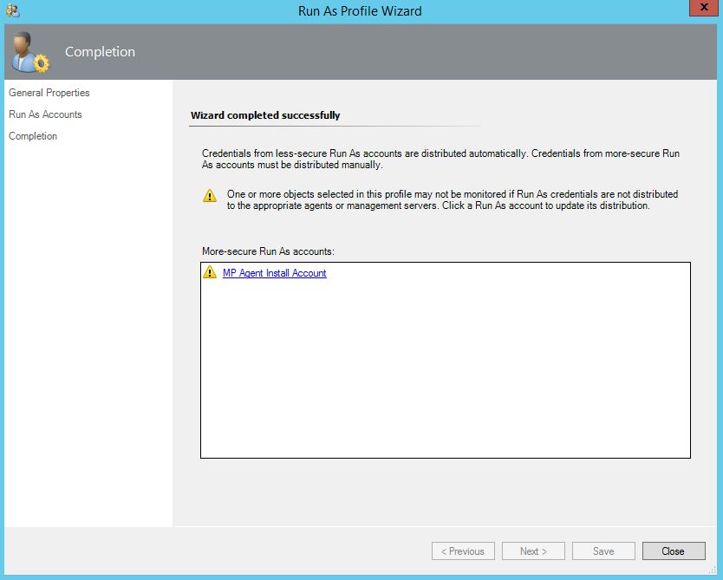
Task: Go to the General Properties step
Action: [x=49, y=93]
